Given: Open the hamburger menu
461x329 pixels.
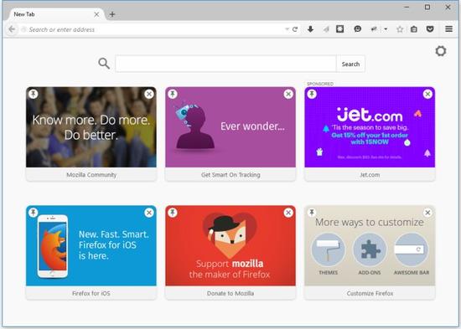Looking at the screenshot, I should click(x=448, y=28).
